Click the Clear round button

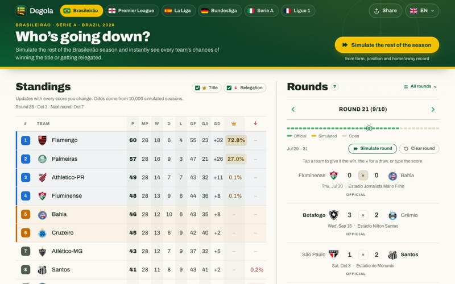pos(419,149)
